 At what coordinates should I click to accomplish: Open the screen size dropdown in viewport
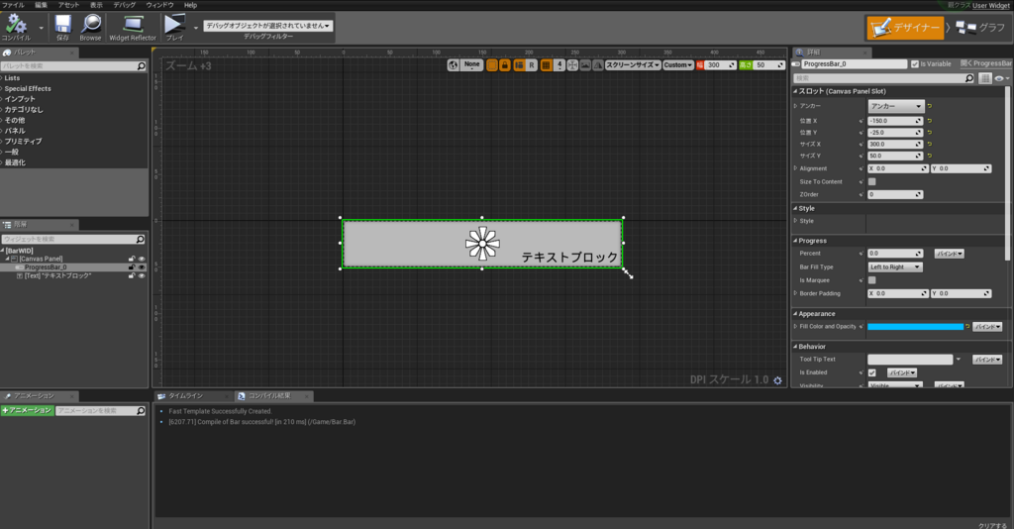(x=633, y=64)
